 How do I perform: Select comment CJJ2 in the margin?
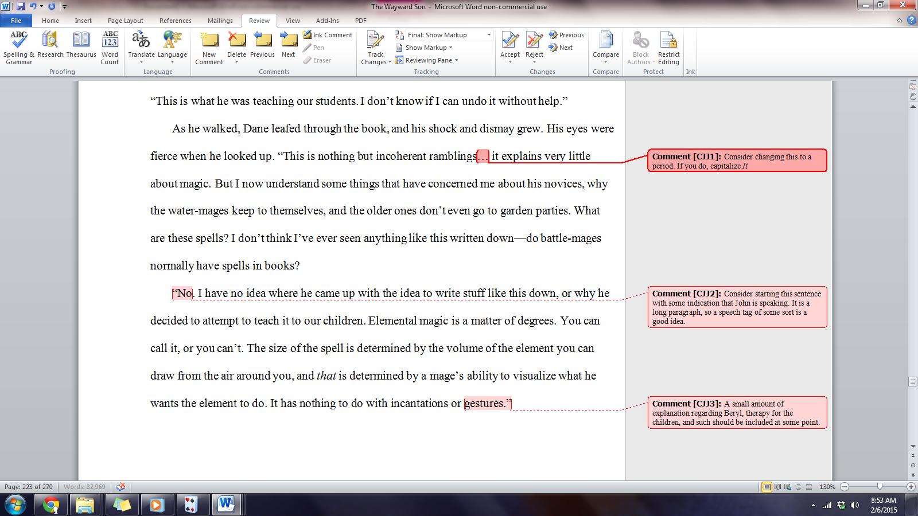(737, 307)
